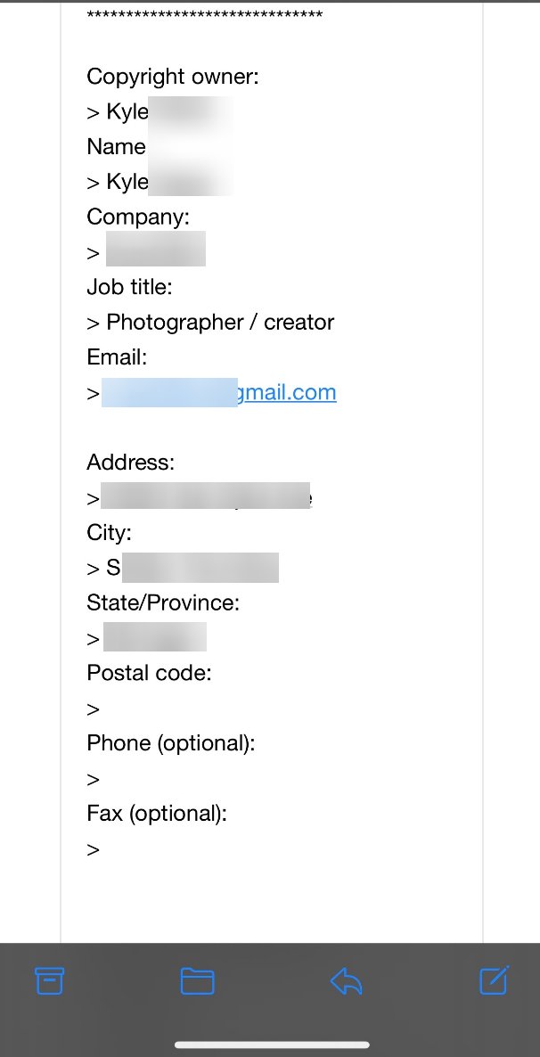Click the 'Postal code:' label
The width and height of the screenshot is (540, 1057).
tap(149, 673)
